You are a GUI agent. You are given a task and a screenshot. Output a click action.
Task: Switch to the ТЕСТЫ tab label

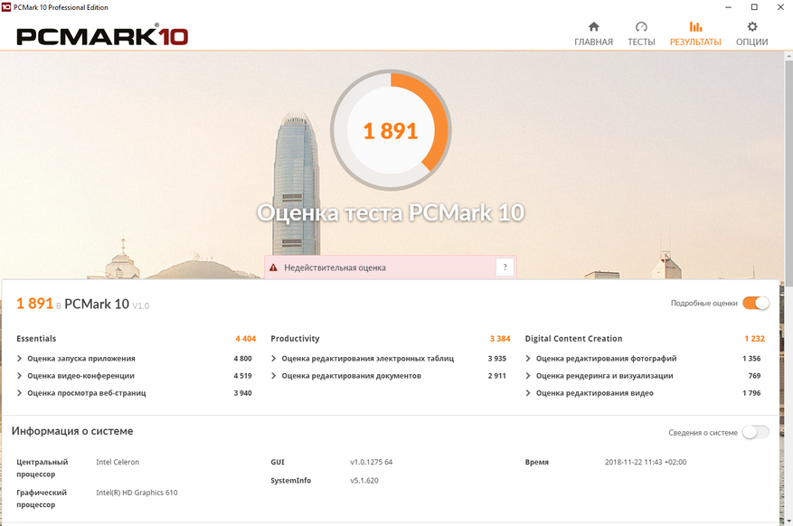click(641, 42)
